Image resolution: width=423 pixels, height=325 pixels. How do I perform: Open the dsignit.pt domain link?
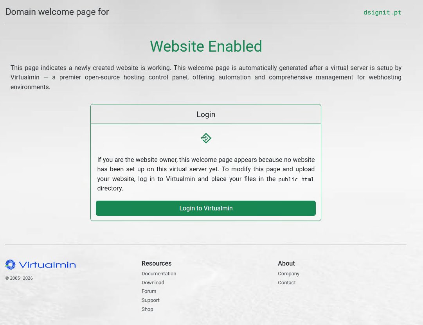(382, 13)
